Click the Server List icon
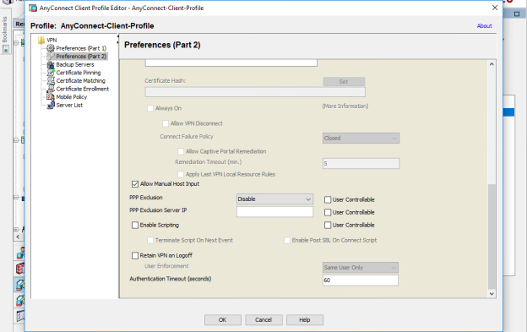The width and height of the screenshot is (527, 332). 51,106
